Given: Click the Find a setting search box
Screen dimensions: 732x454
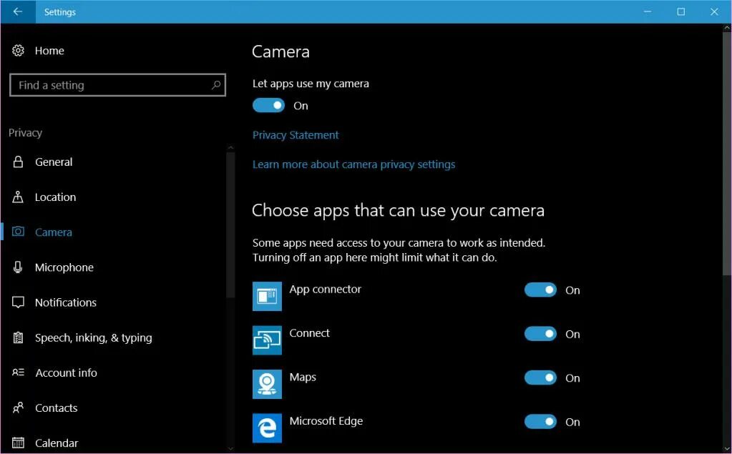Looking at the screenshot, I should 111,85.
